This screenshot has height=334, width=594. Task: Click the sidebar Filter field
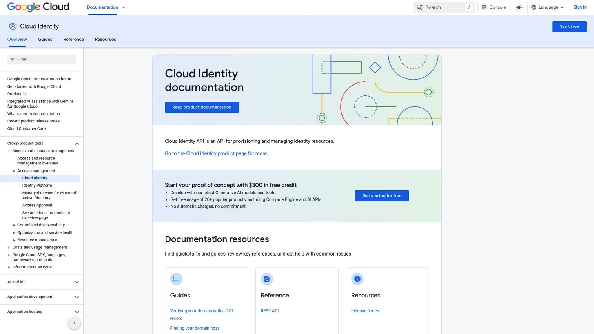(42, 59)
